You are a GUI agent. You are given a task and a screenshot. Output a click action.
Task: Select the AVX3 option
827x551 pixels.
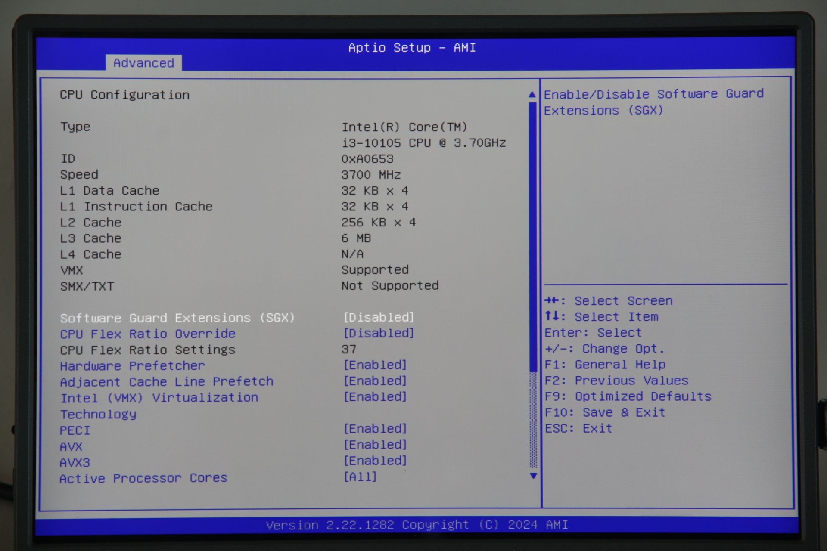pos(75,463)
